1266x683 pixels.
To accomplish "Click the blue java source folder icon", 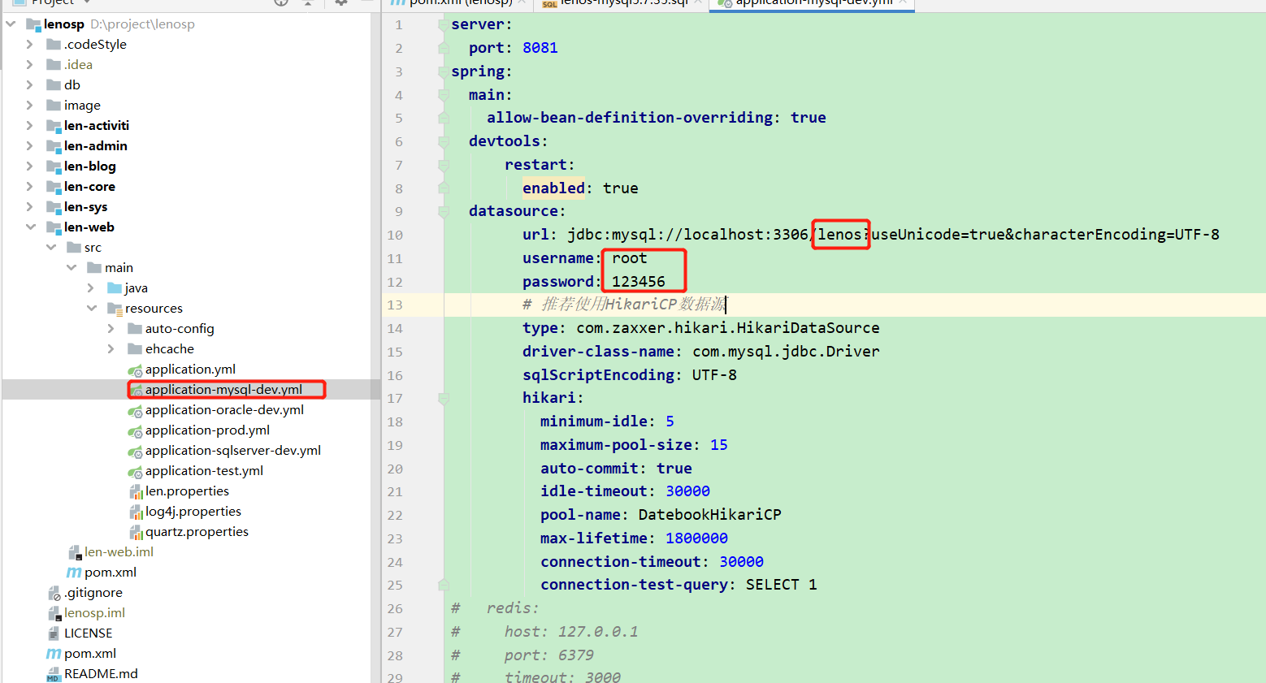I will (115, 288).
